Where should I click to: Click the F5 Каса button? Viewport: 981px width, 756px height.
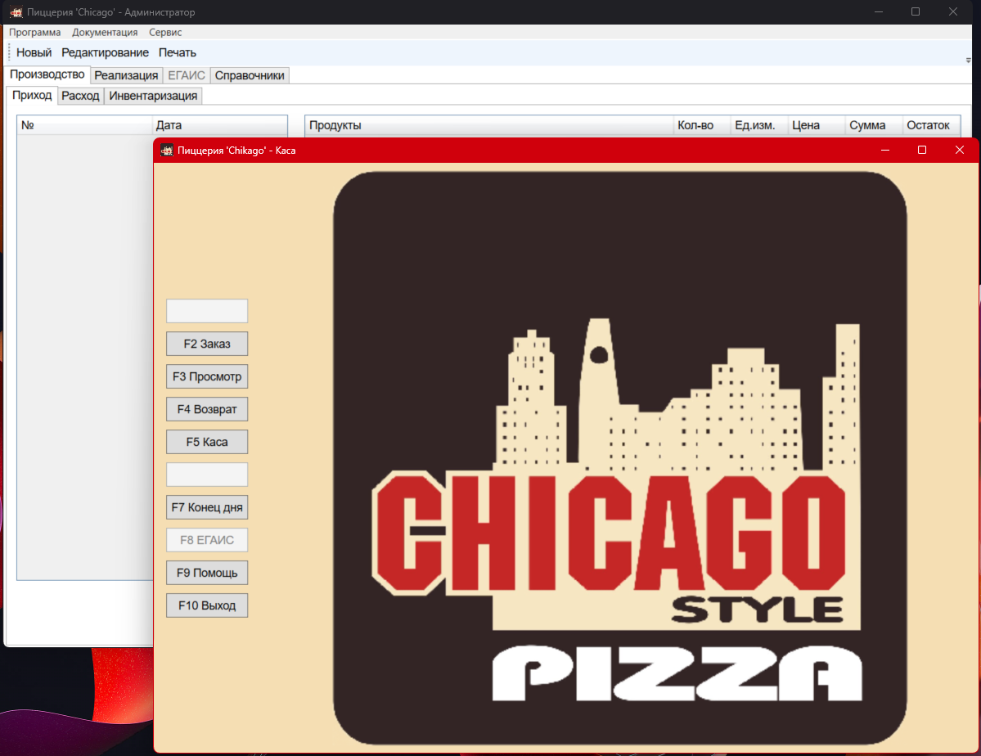point(207,442)
